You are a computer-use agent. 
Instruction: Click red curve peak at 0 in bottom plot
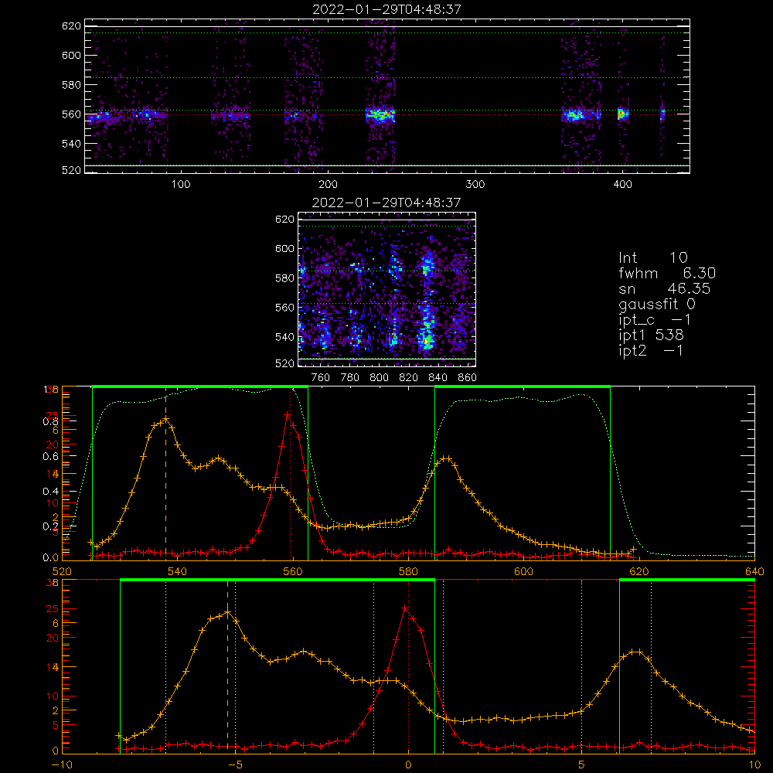[405, 608]
